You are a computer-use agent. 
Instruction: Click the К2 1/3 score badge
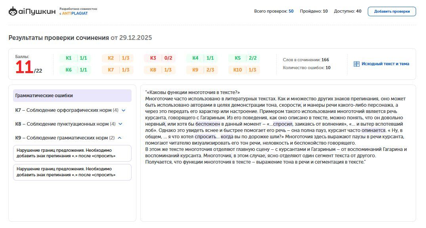[118, 58]
